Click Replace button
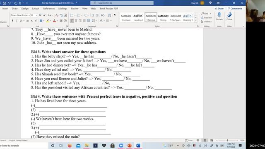The width and height of the screenshot is (265, 149). point(206,17)
